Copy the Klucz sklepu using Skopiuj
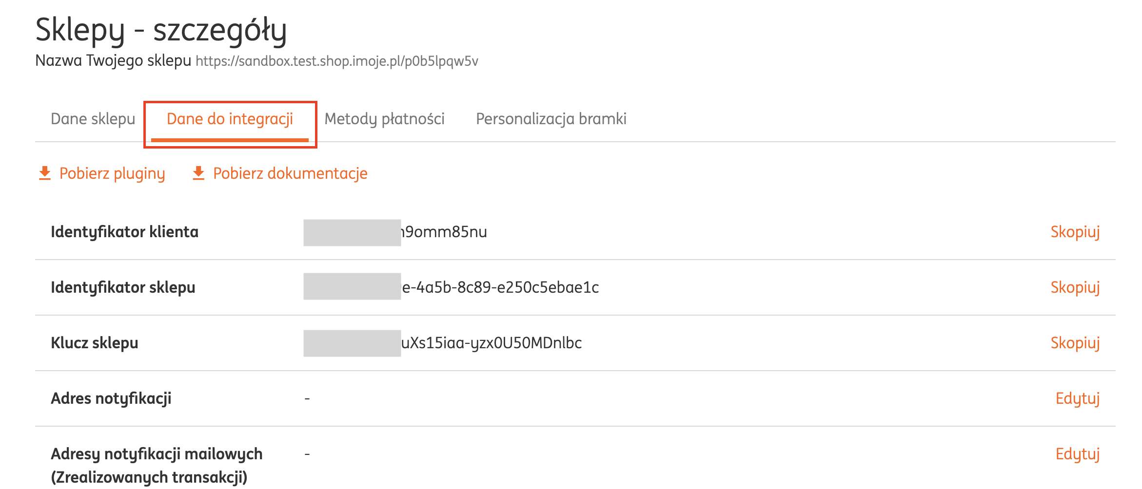The width and height of the screenshot is (1142, 489). [x=1075, y=343]
